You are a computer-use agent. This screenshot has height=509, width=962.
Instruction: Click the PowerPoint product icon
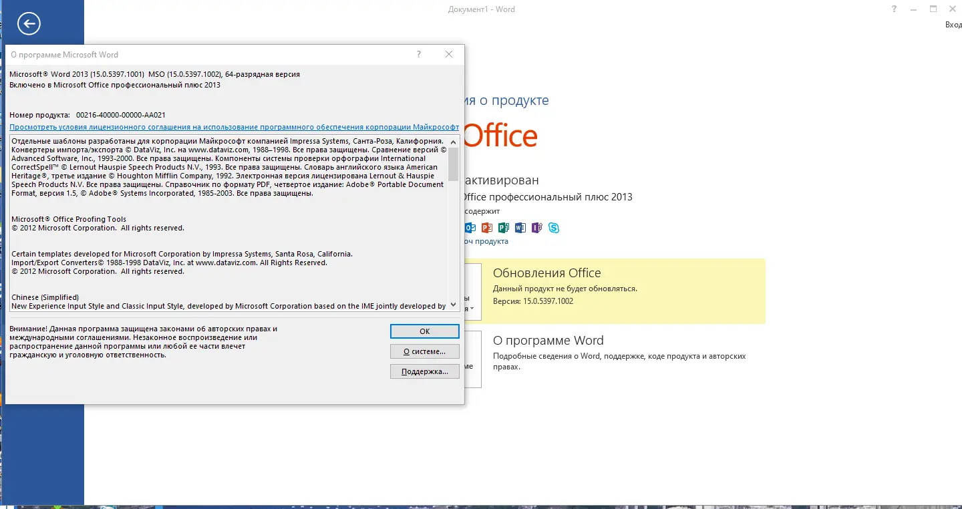486,228
